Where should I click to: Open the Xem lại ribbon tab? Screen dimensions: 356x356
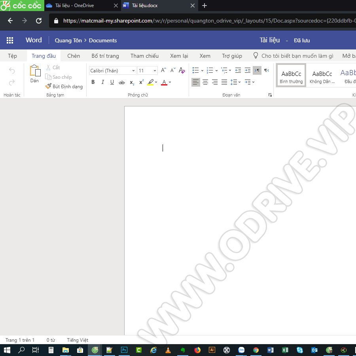coord(179,56)
